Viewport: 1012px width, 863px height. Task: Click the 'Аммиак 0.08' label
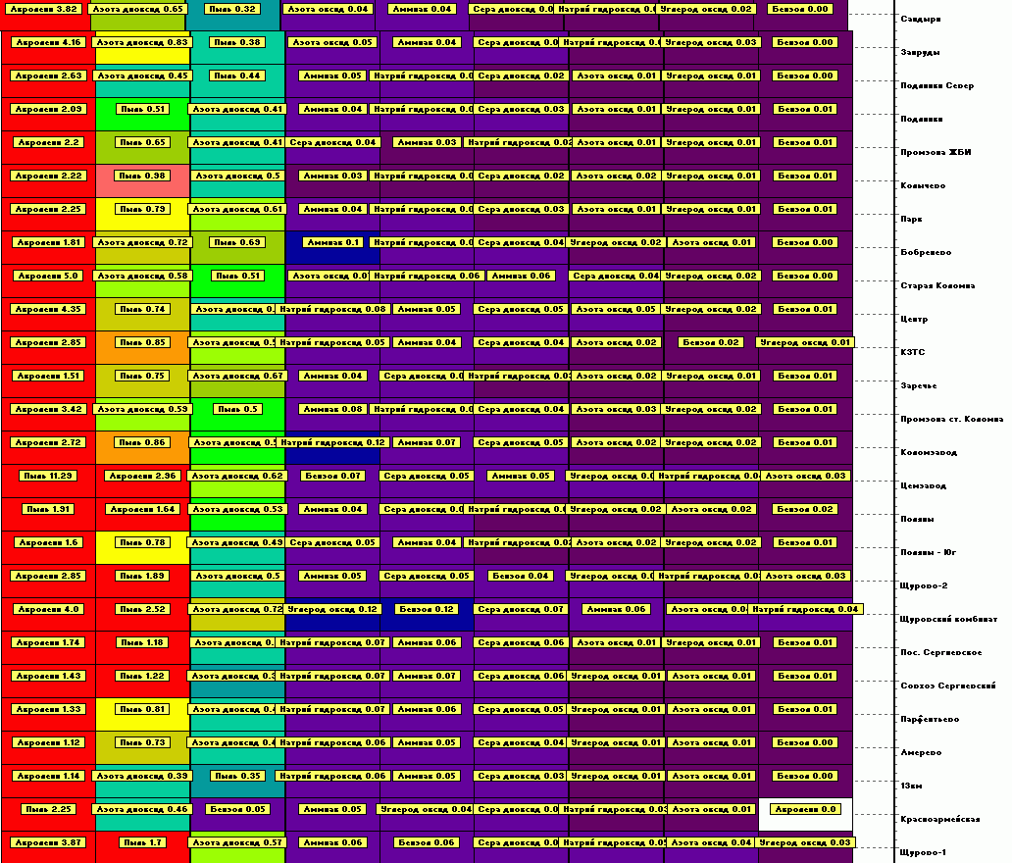tap(333, 409)
